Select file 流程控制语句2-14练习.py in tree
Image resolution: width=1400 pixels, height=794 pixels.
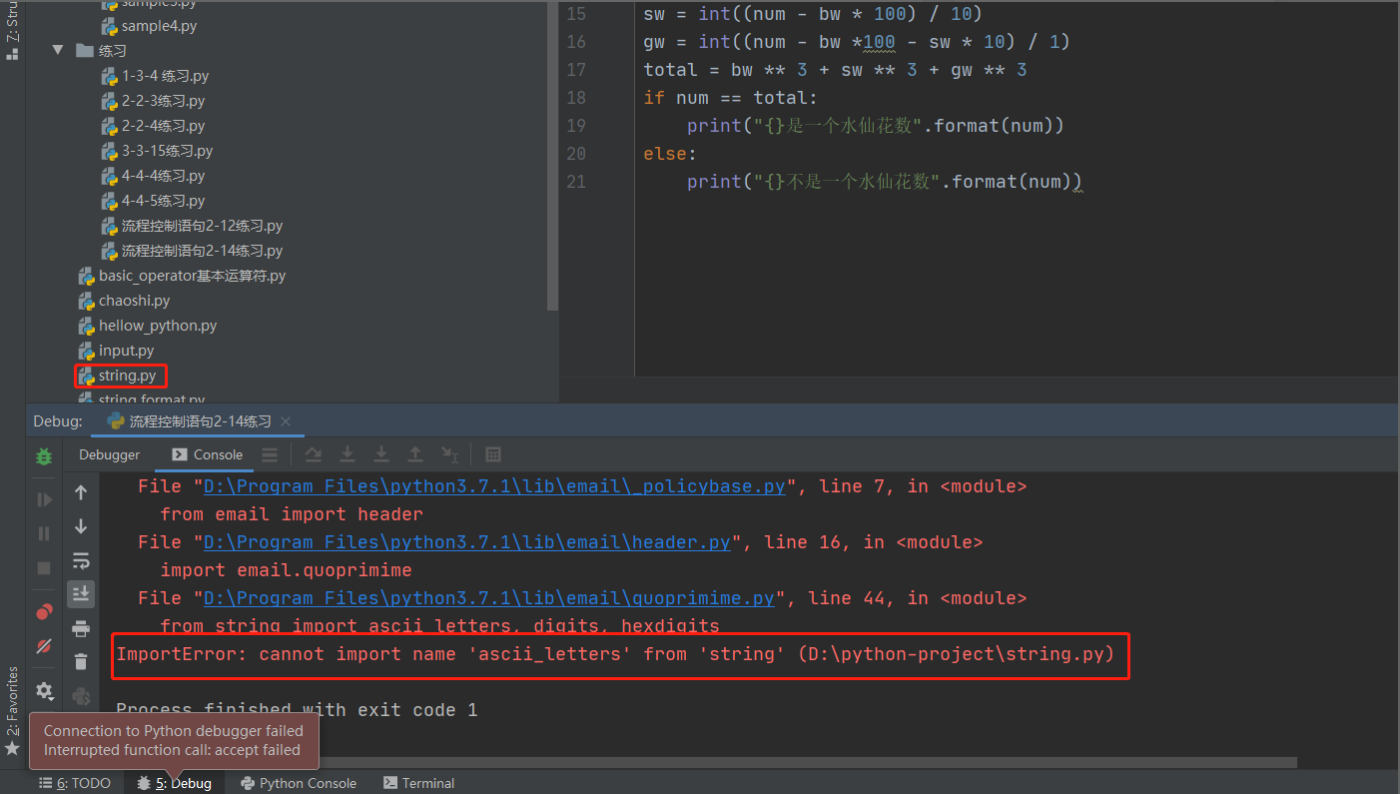202,251
